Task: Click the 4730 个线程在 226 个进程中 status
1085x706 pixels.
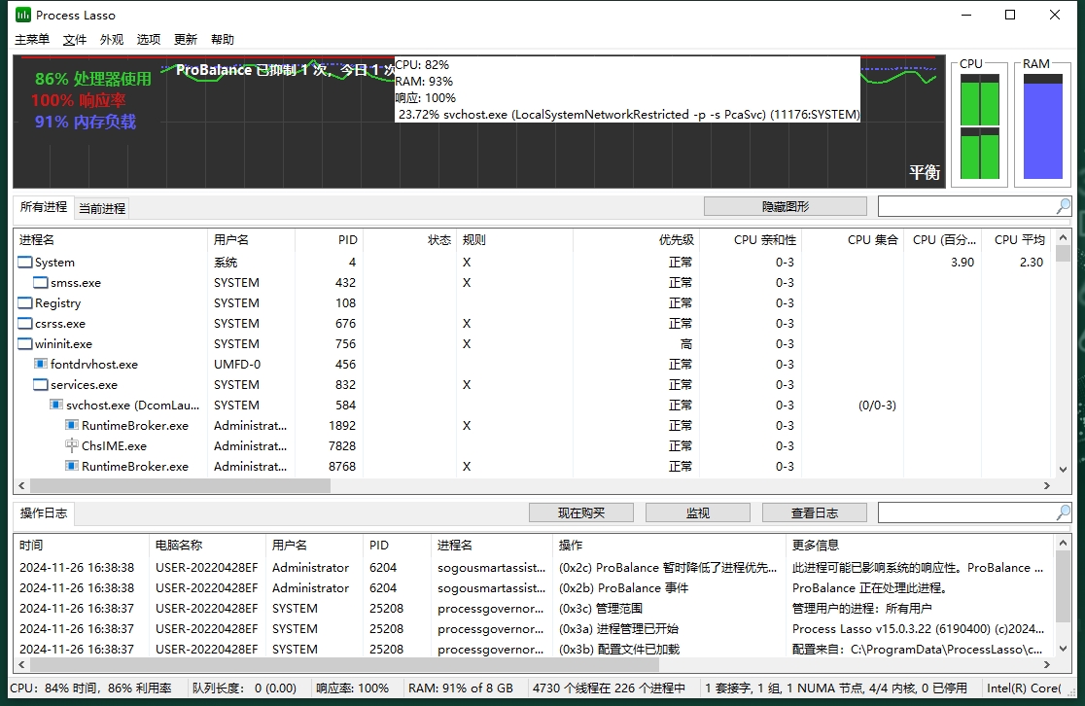Action: click(609, 688)
